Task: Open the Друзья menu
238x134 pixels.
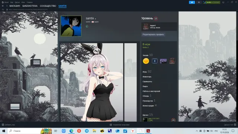Action: [17, 2]
